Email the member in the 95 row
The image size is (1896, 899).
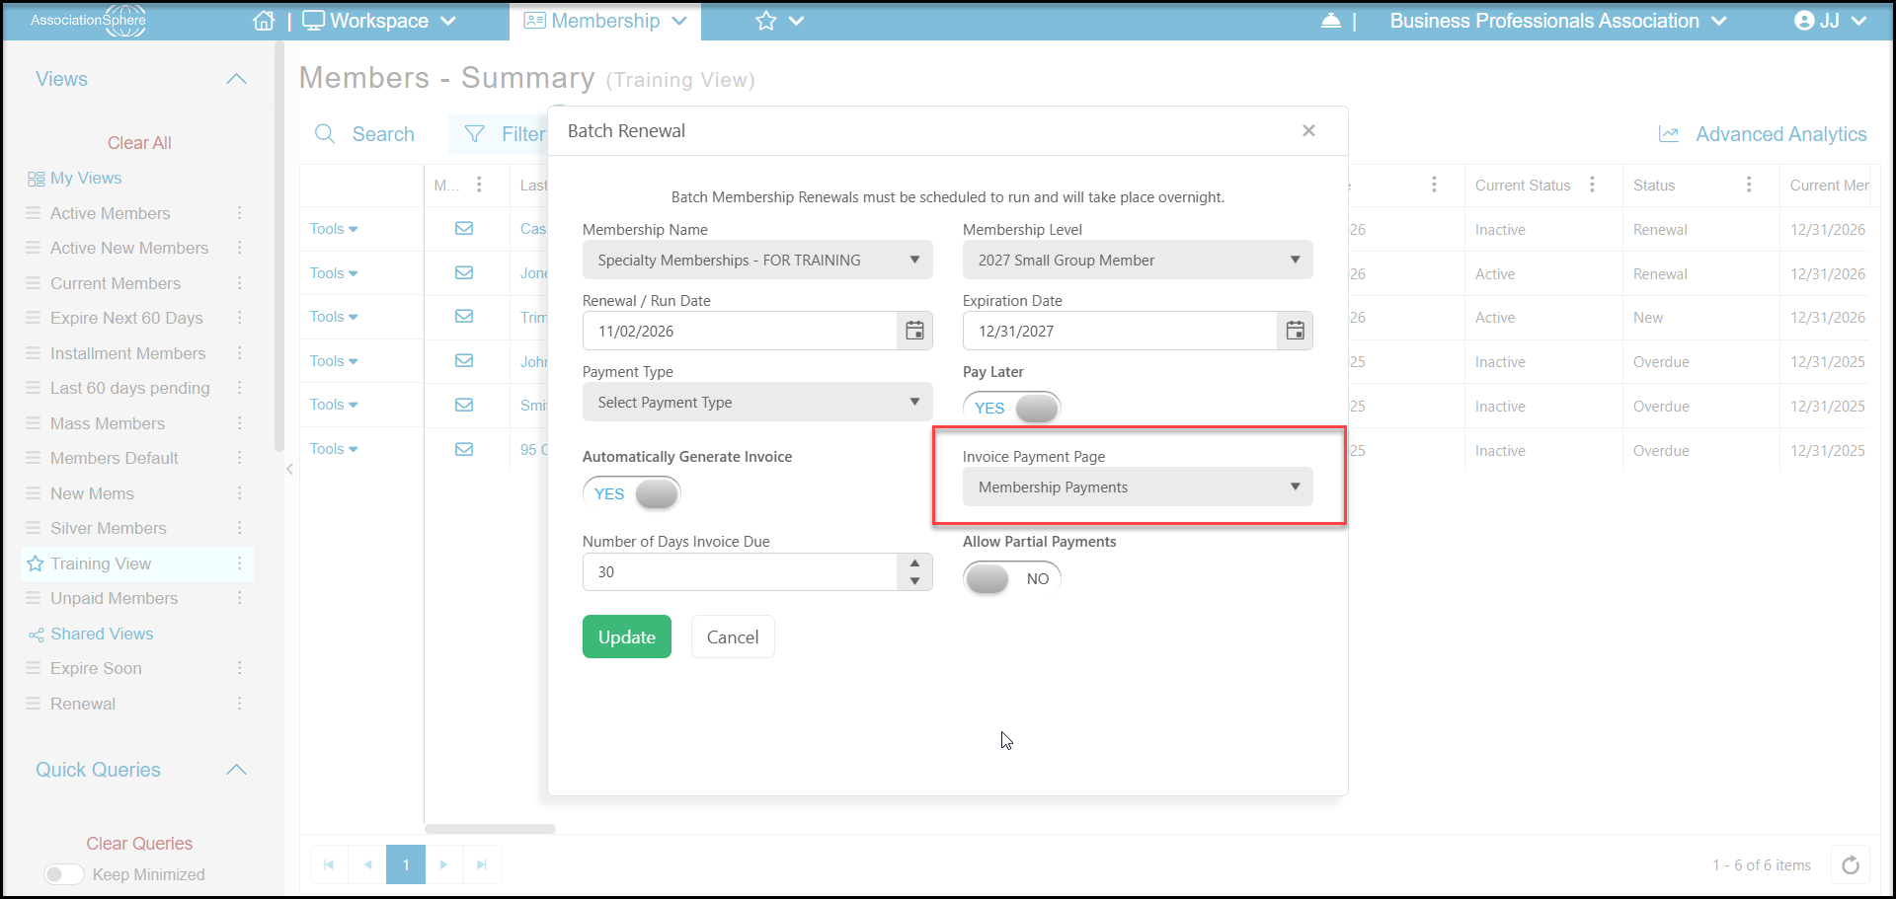464,449
